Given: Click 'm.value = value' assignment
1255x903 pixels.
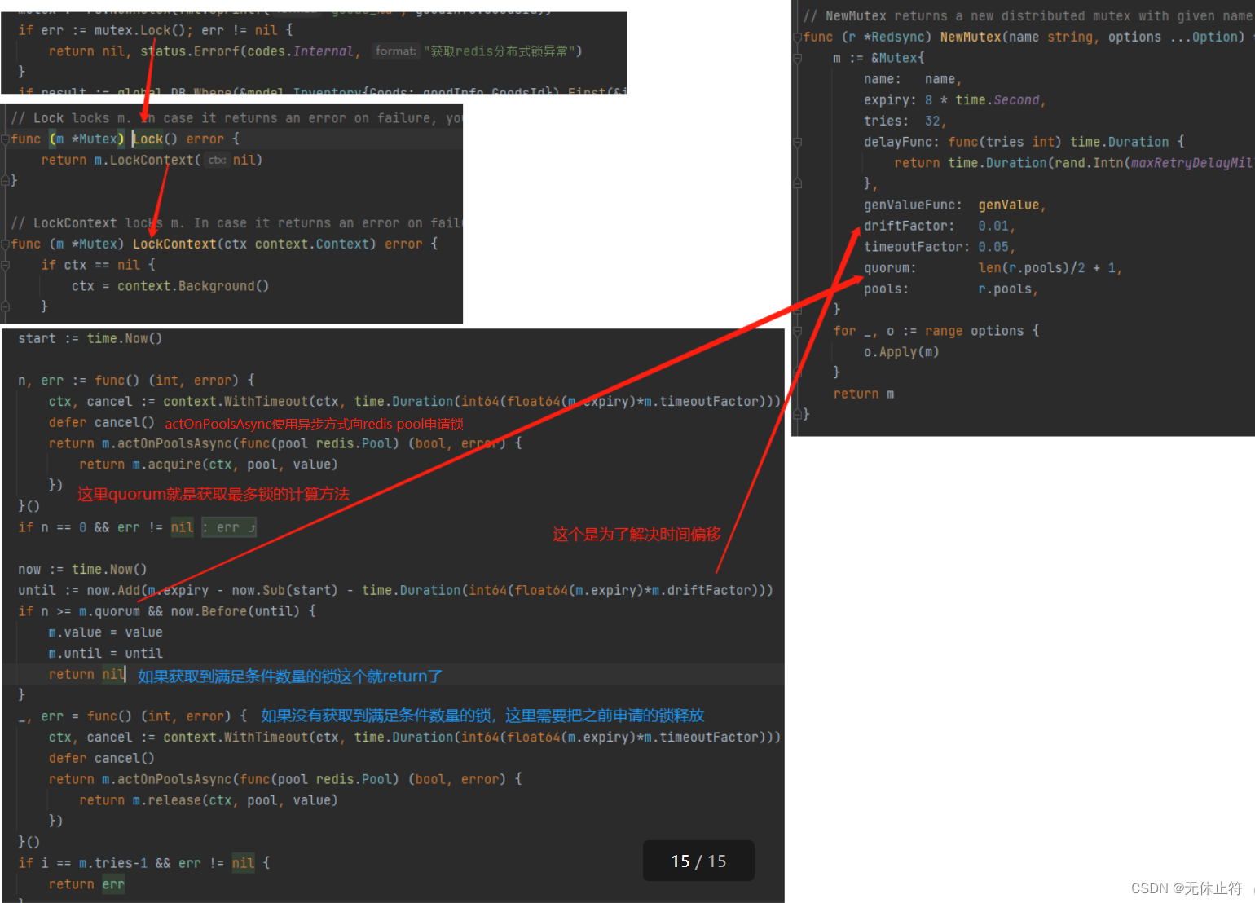Looking at the screenshot, I should tap(106, 632).
